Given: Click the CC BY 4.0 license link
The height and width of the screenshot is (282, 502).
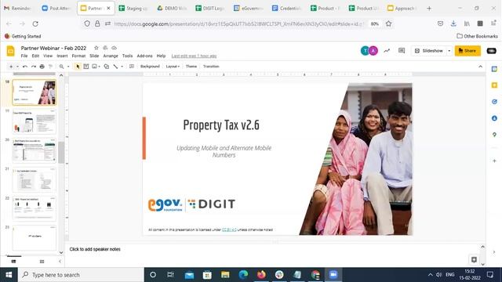Looking at the screenshot, I should [229, 230].
